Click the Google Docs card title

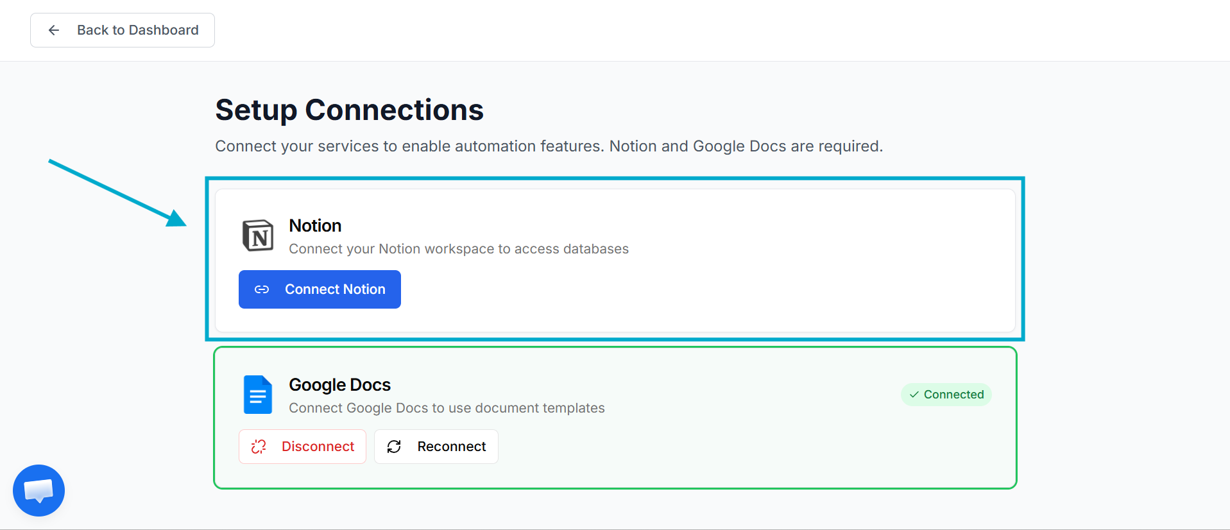(x=339, y=385)
